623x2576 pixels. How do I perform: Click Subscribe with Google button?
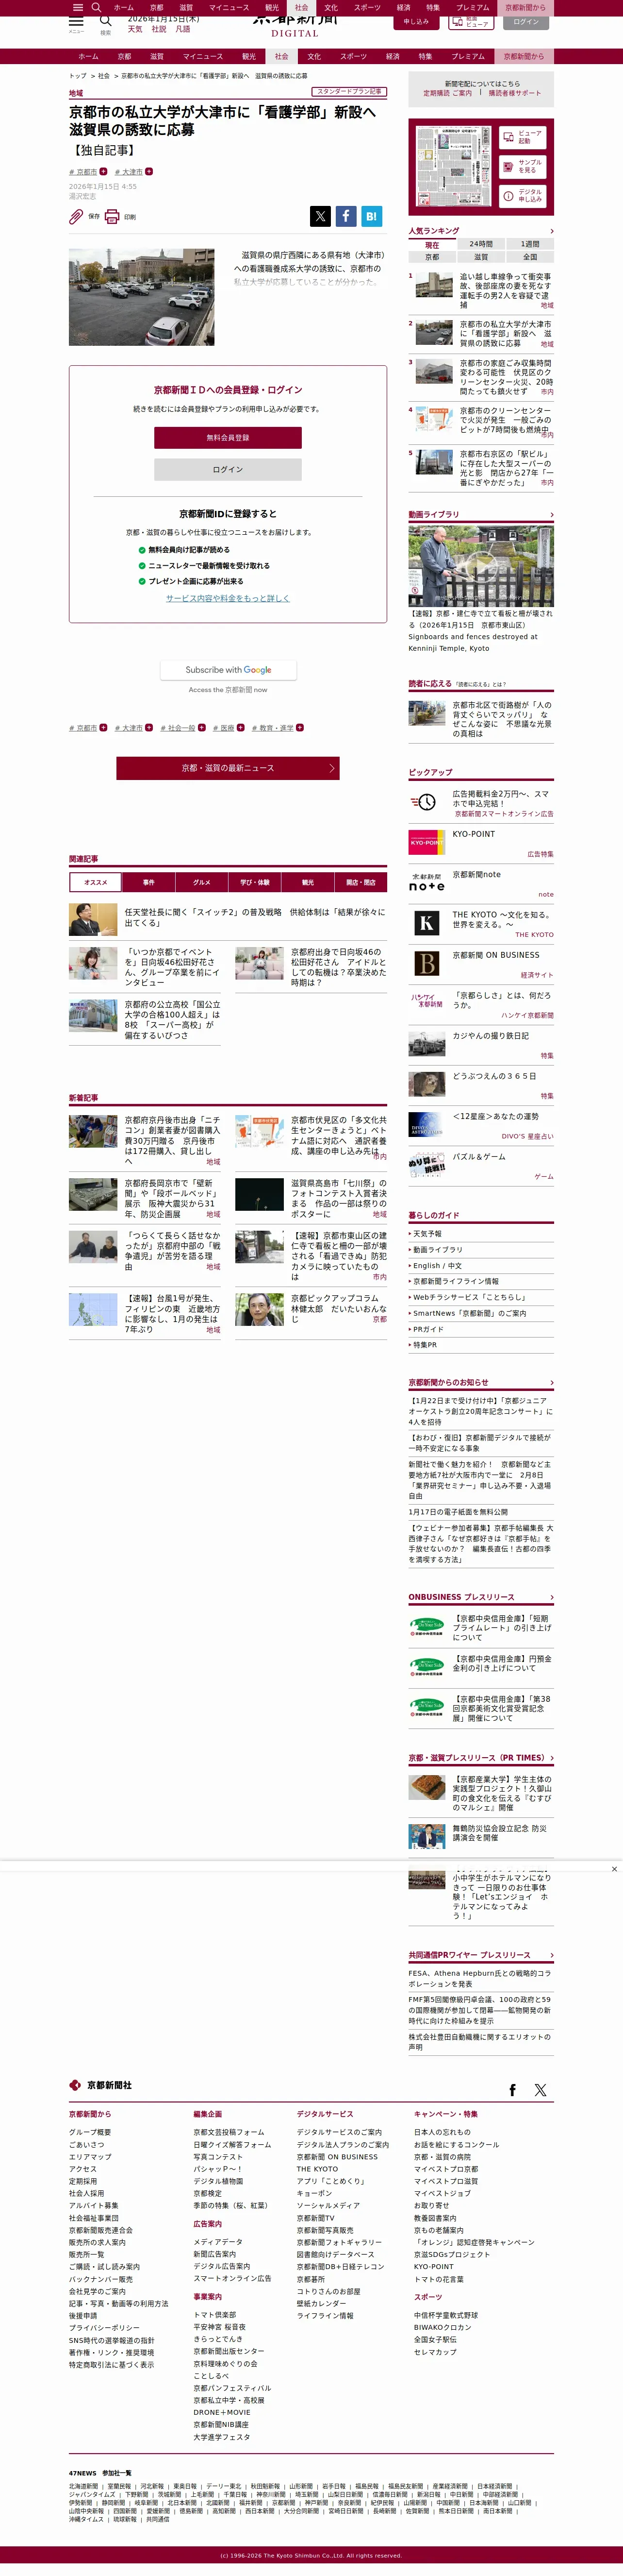point(228,670)
